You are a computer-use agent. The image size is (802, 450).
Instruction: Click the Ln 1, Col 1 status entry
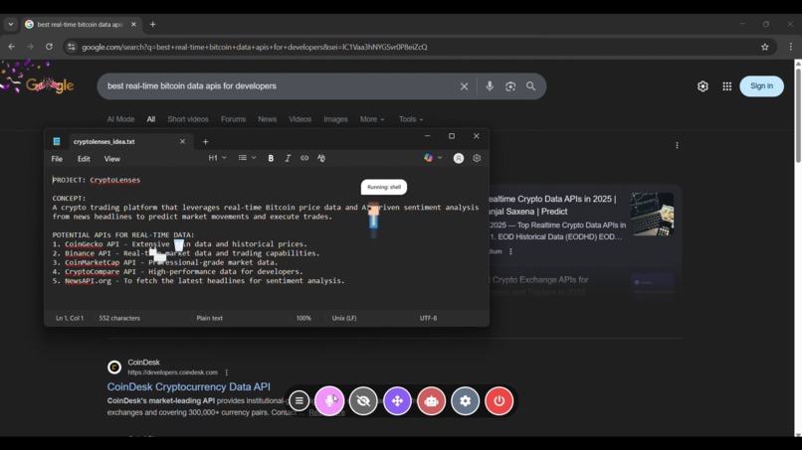click(70, 318)
